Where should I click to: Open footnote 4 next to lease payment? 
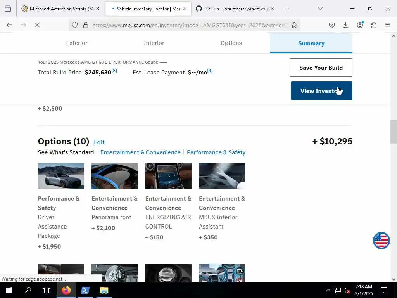coord(210,71)
